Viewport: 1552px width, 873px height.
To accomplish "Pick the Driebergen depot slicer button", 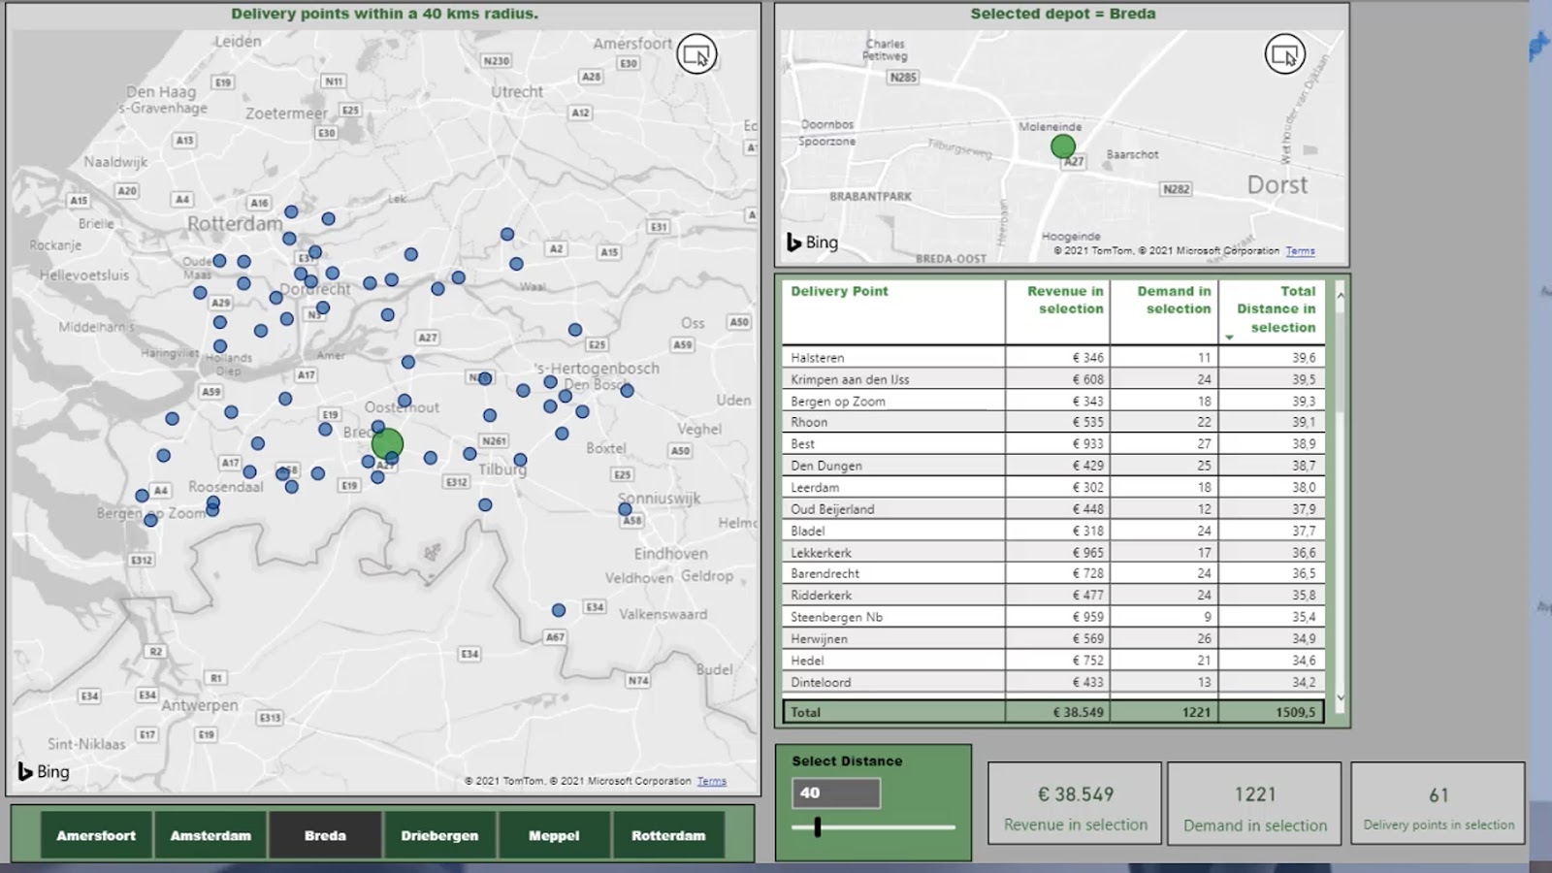I will click(x=439, y=835).
